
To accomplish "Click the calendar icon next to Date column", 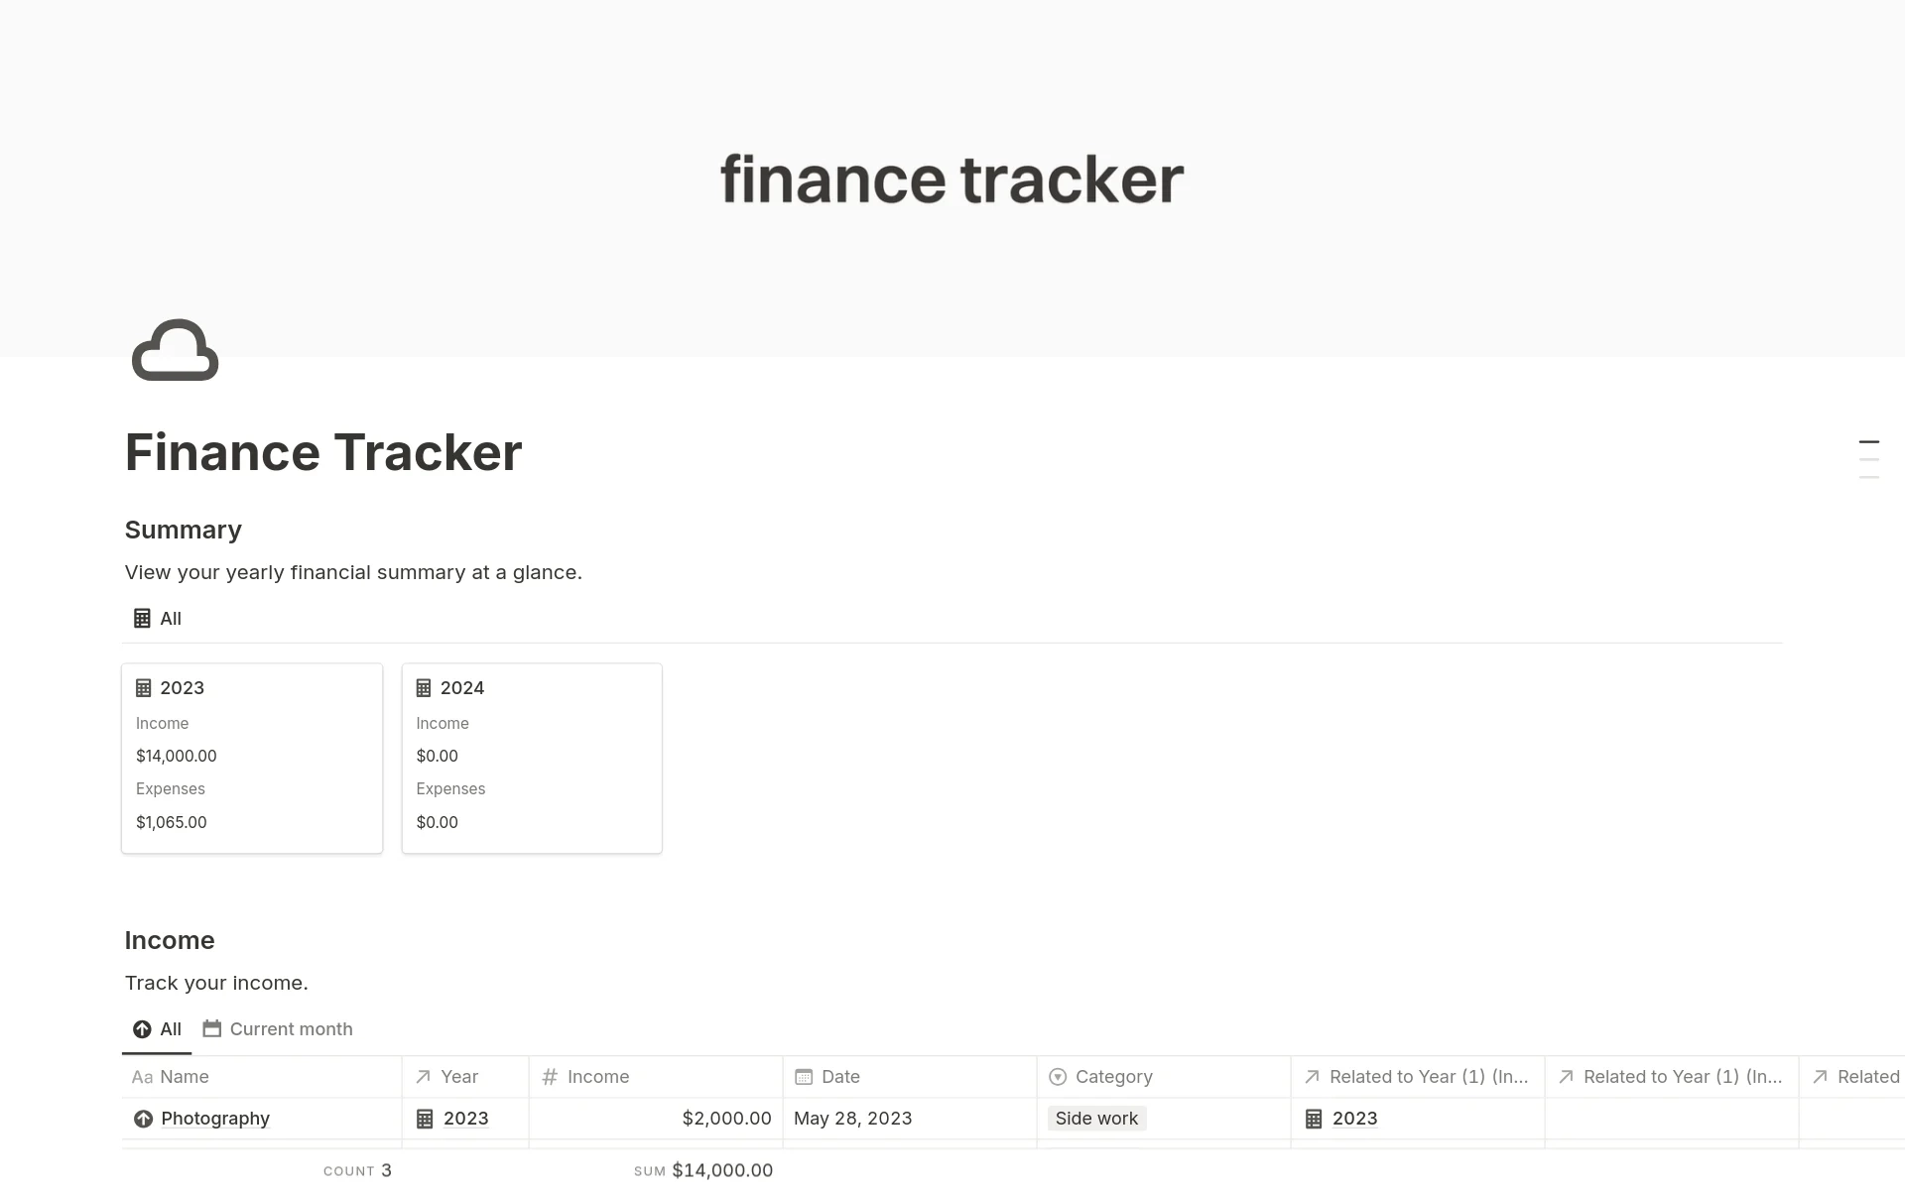I will click(803, 1075).
